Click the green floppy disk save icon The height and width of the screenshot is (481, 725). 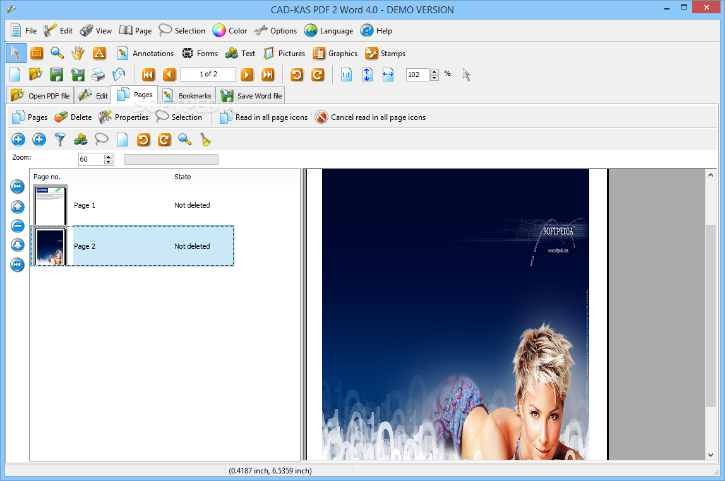(56, 74)
